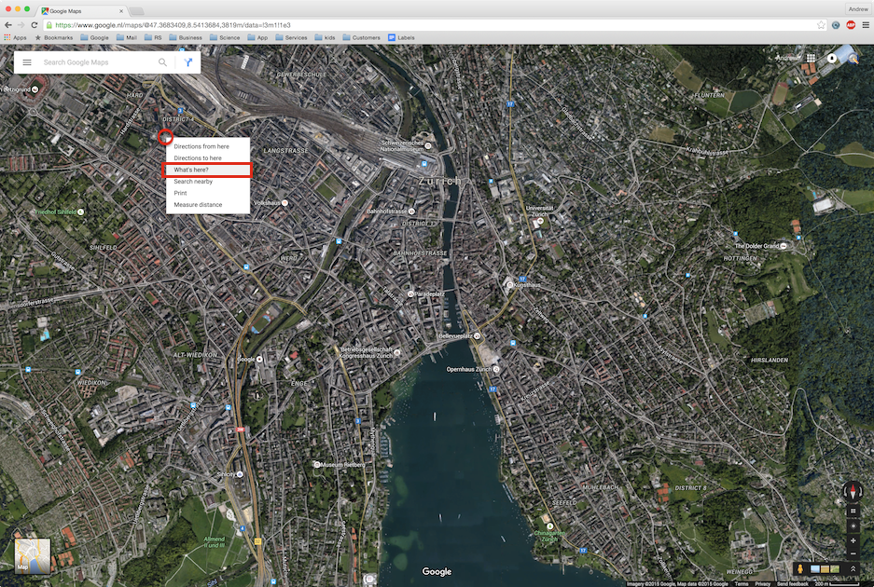The width and height of the screenshot is (874, 587).
Task: Collapse the imagery carousel with the chevron
Action: (852, 567)
